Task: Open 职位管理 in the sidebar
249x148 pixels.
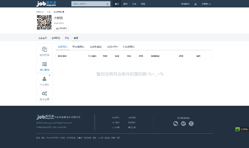Action: point(44,51)
